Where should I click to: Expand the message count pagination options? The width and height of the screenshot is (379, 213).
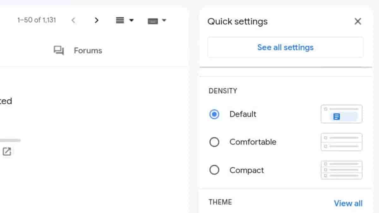pyautogui.click(x=36, y=20)
